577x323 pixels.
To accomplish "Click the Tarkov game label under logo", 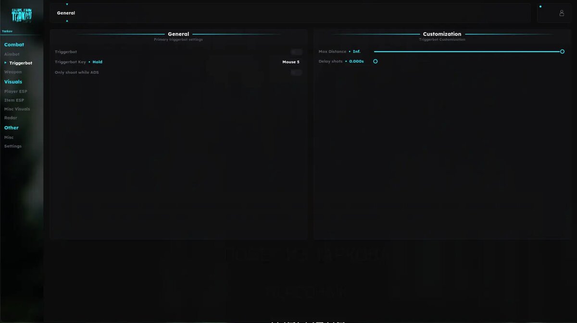I will click(x=7, y=31).
